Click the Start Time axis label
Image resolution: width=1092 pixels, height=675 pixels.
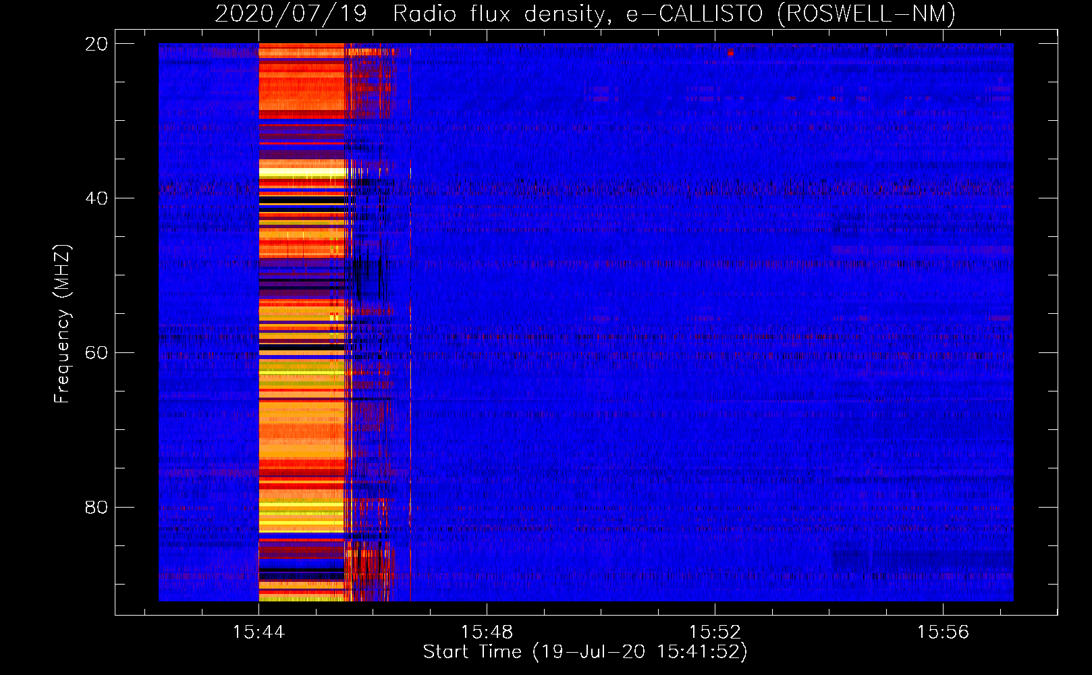tap(585, 652)
